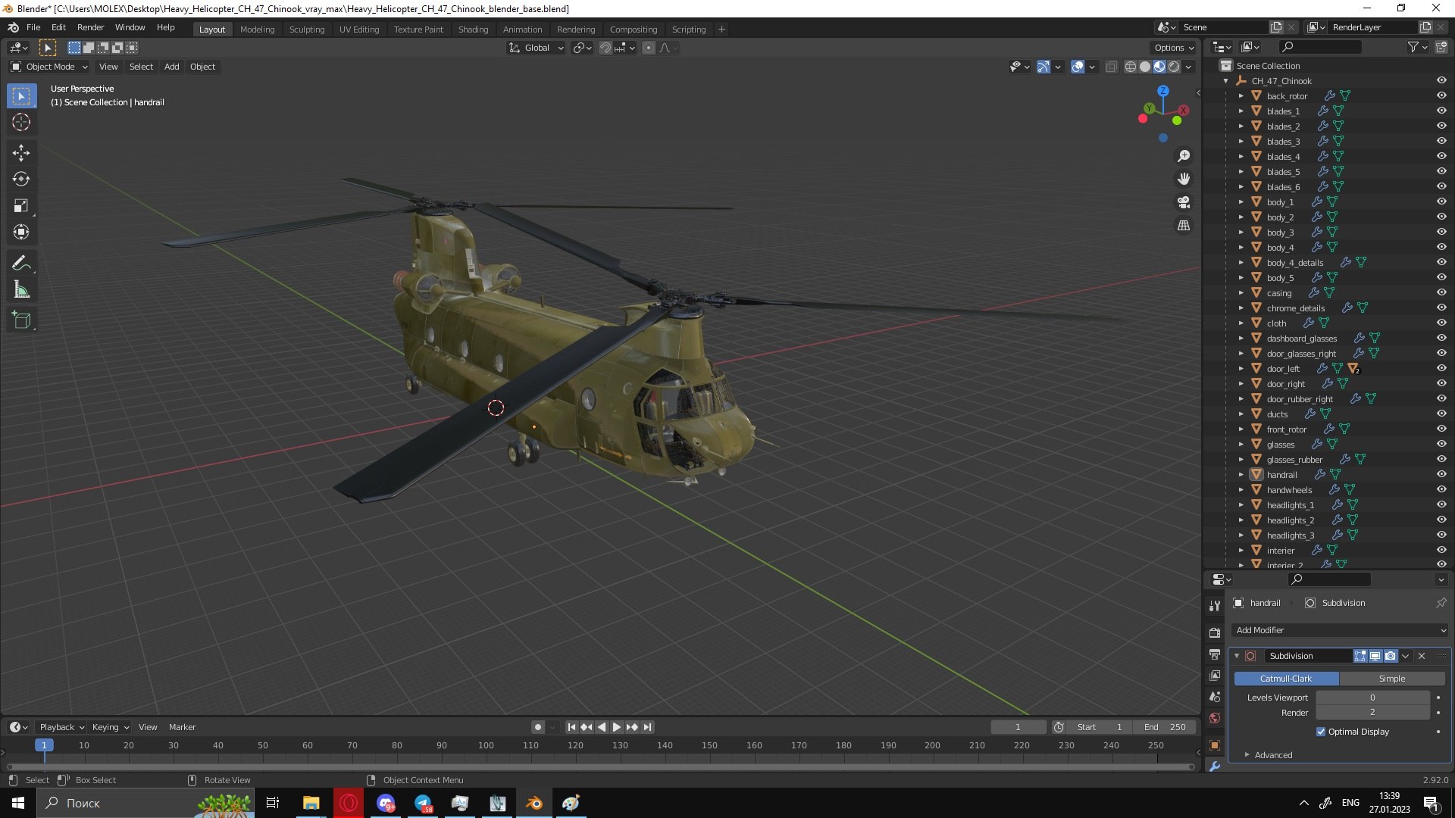Open Global transform orientation dropdown
The image size is (1455, 818).
coord(537,48)
